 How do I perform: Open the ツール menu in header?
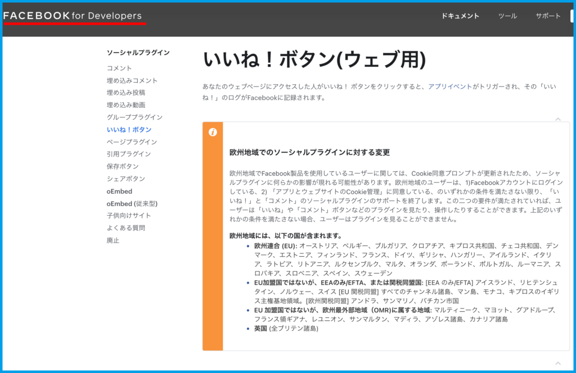tap(507, 16)
